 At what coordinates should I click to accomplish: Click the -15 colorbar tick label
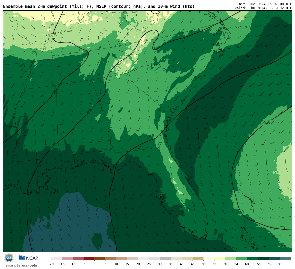[x=61, y=264]
